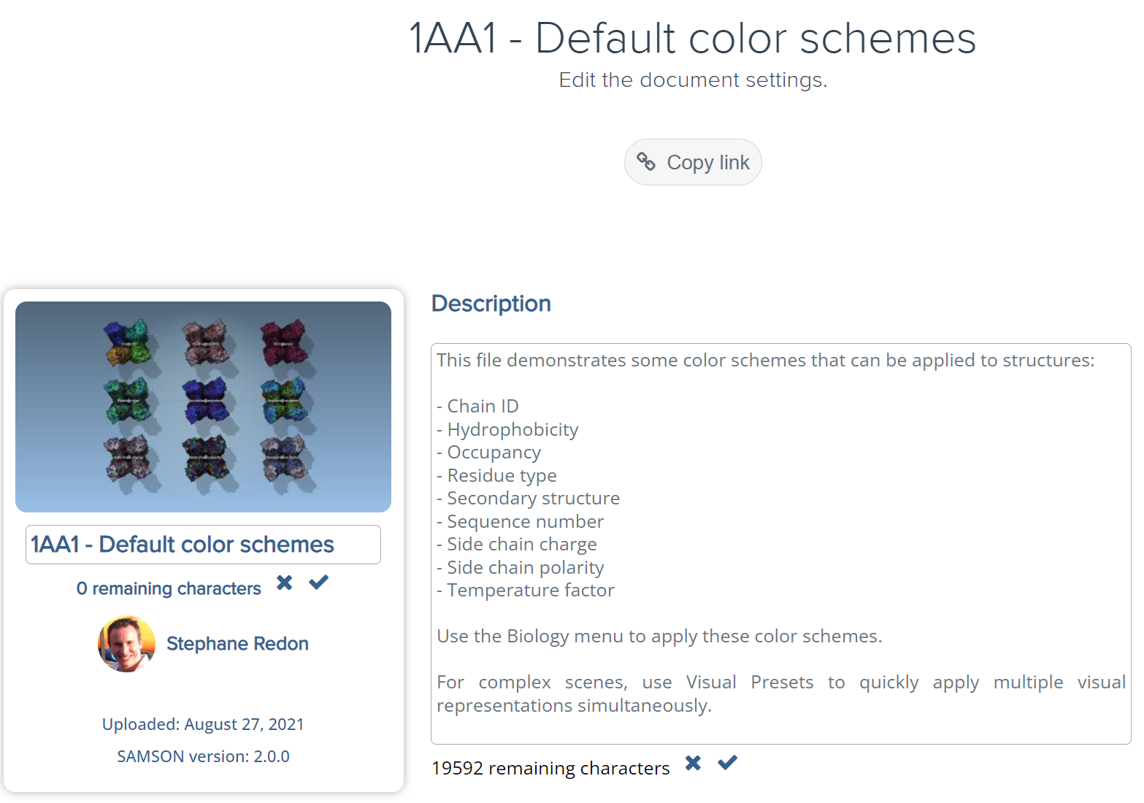Image resolution: width=1144 pixels, height=803 pixels.
Task: Select the Description section heading
Action: point(491,304)
